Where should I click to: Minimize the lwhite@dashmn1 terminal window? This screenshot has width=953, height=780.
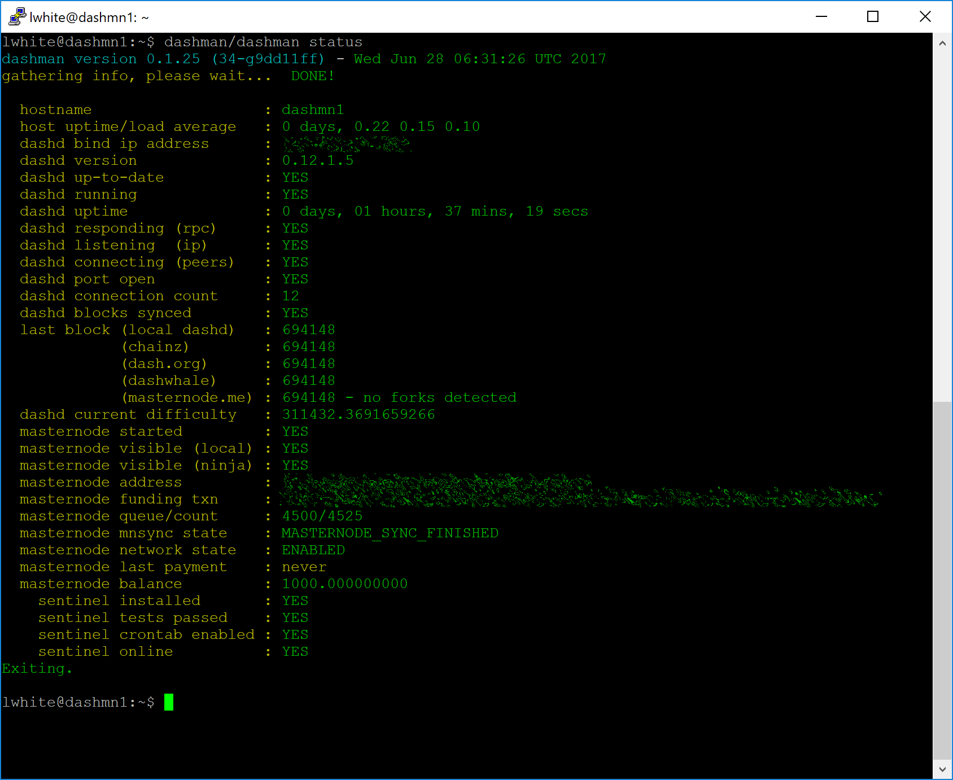click(821, 17)
